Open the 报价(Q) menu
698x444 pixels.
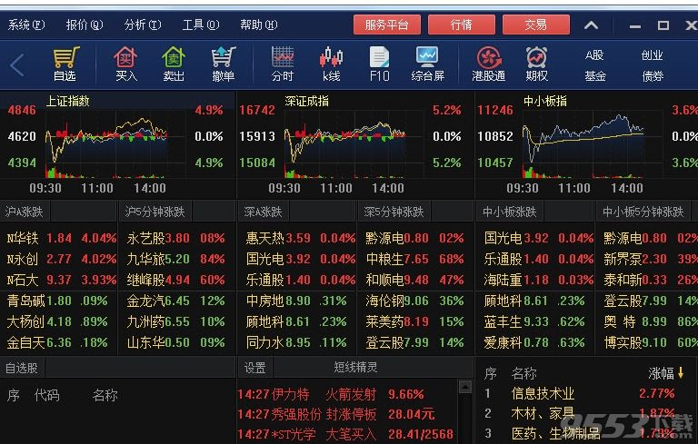coord(85,25)
